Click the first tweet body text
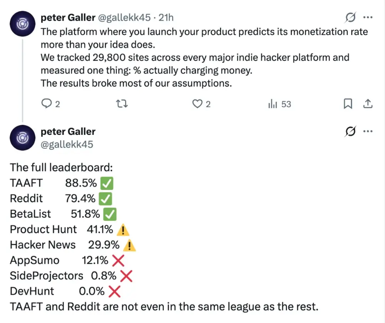The width and height of the screenshot is (385, 323). (192, 58)
